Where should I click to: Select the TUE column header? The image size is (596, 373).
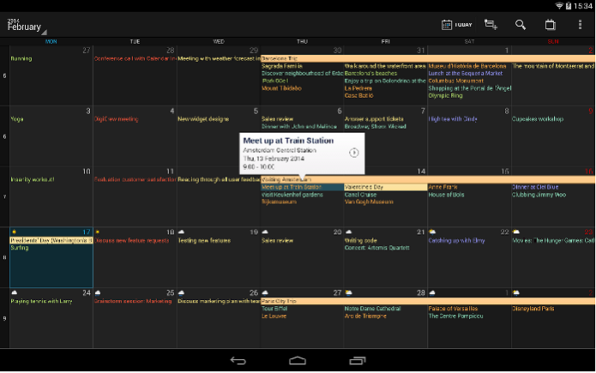pyautogui.click(x=135, y=41)
